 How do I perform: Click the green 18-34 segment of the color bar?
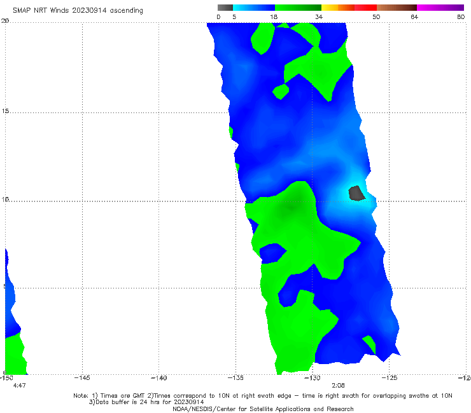pos(298,8)
